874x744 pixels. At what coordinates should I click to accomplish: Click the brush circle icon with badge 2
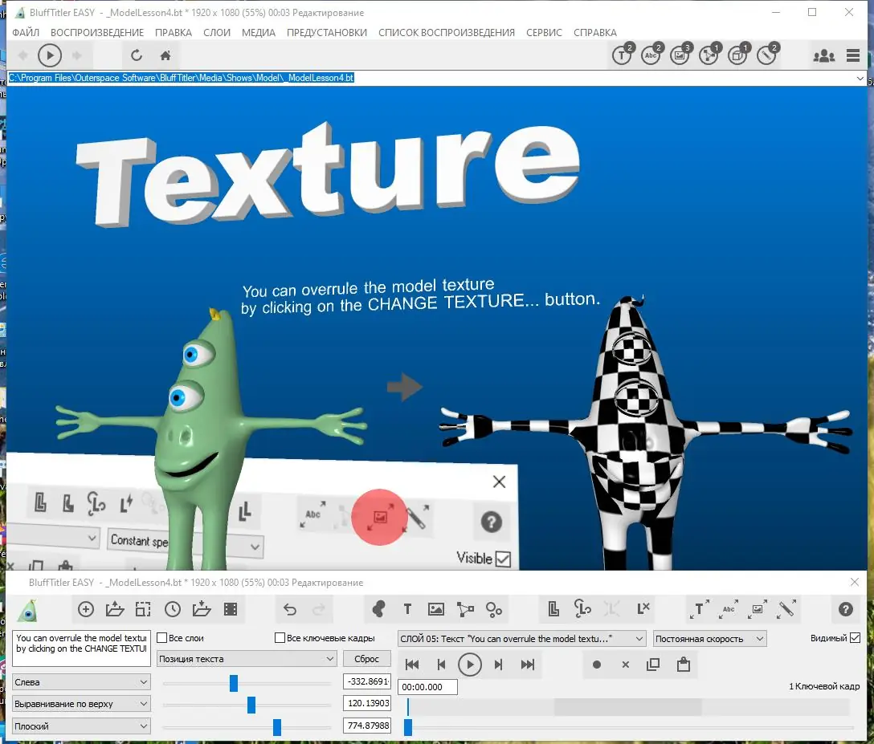[767, 55]
